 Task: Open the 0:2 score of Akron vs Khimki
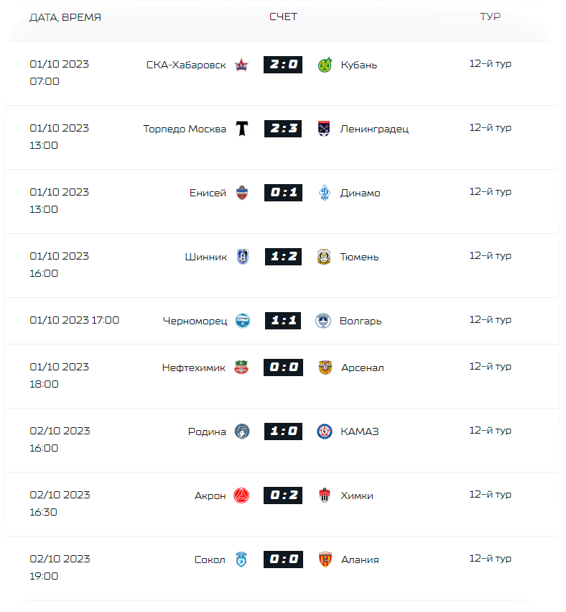click(x=283, y=495)
